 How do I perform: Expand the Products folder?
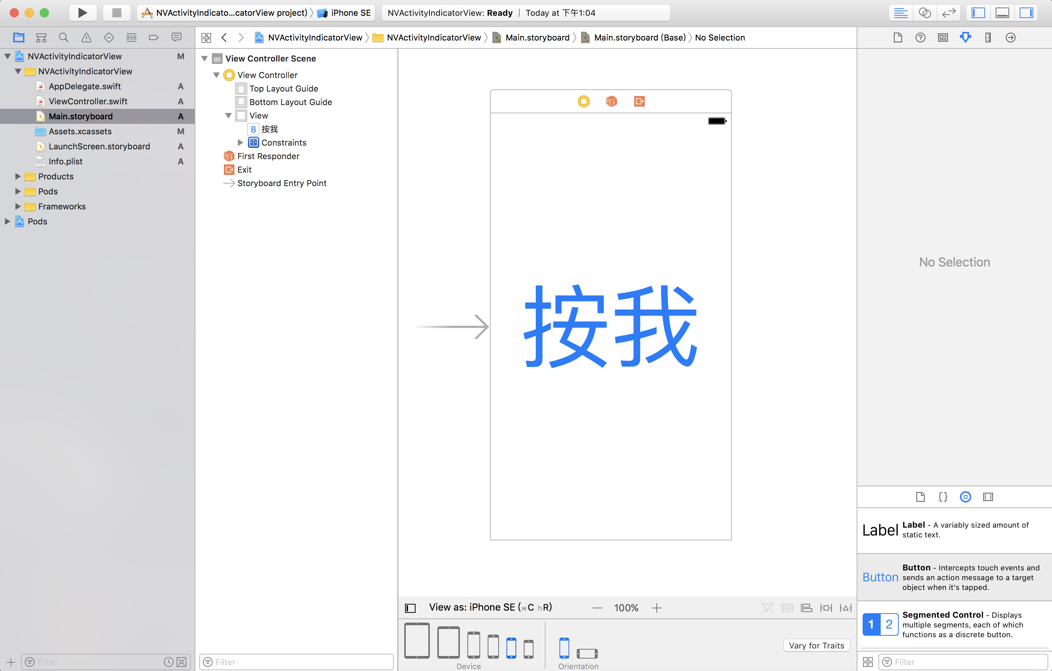[x=18, y=176]
